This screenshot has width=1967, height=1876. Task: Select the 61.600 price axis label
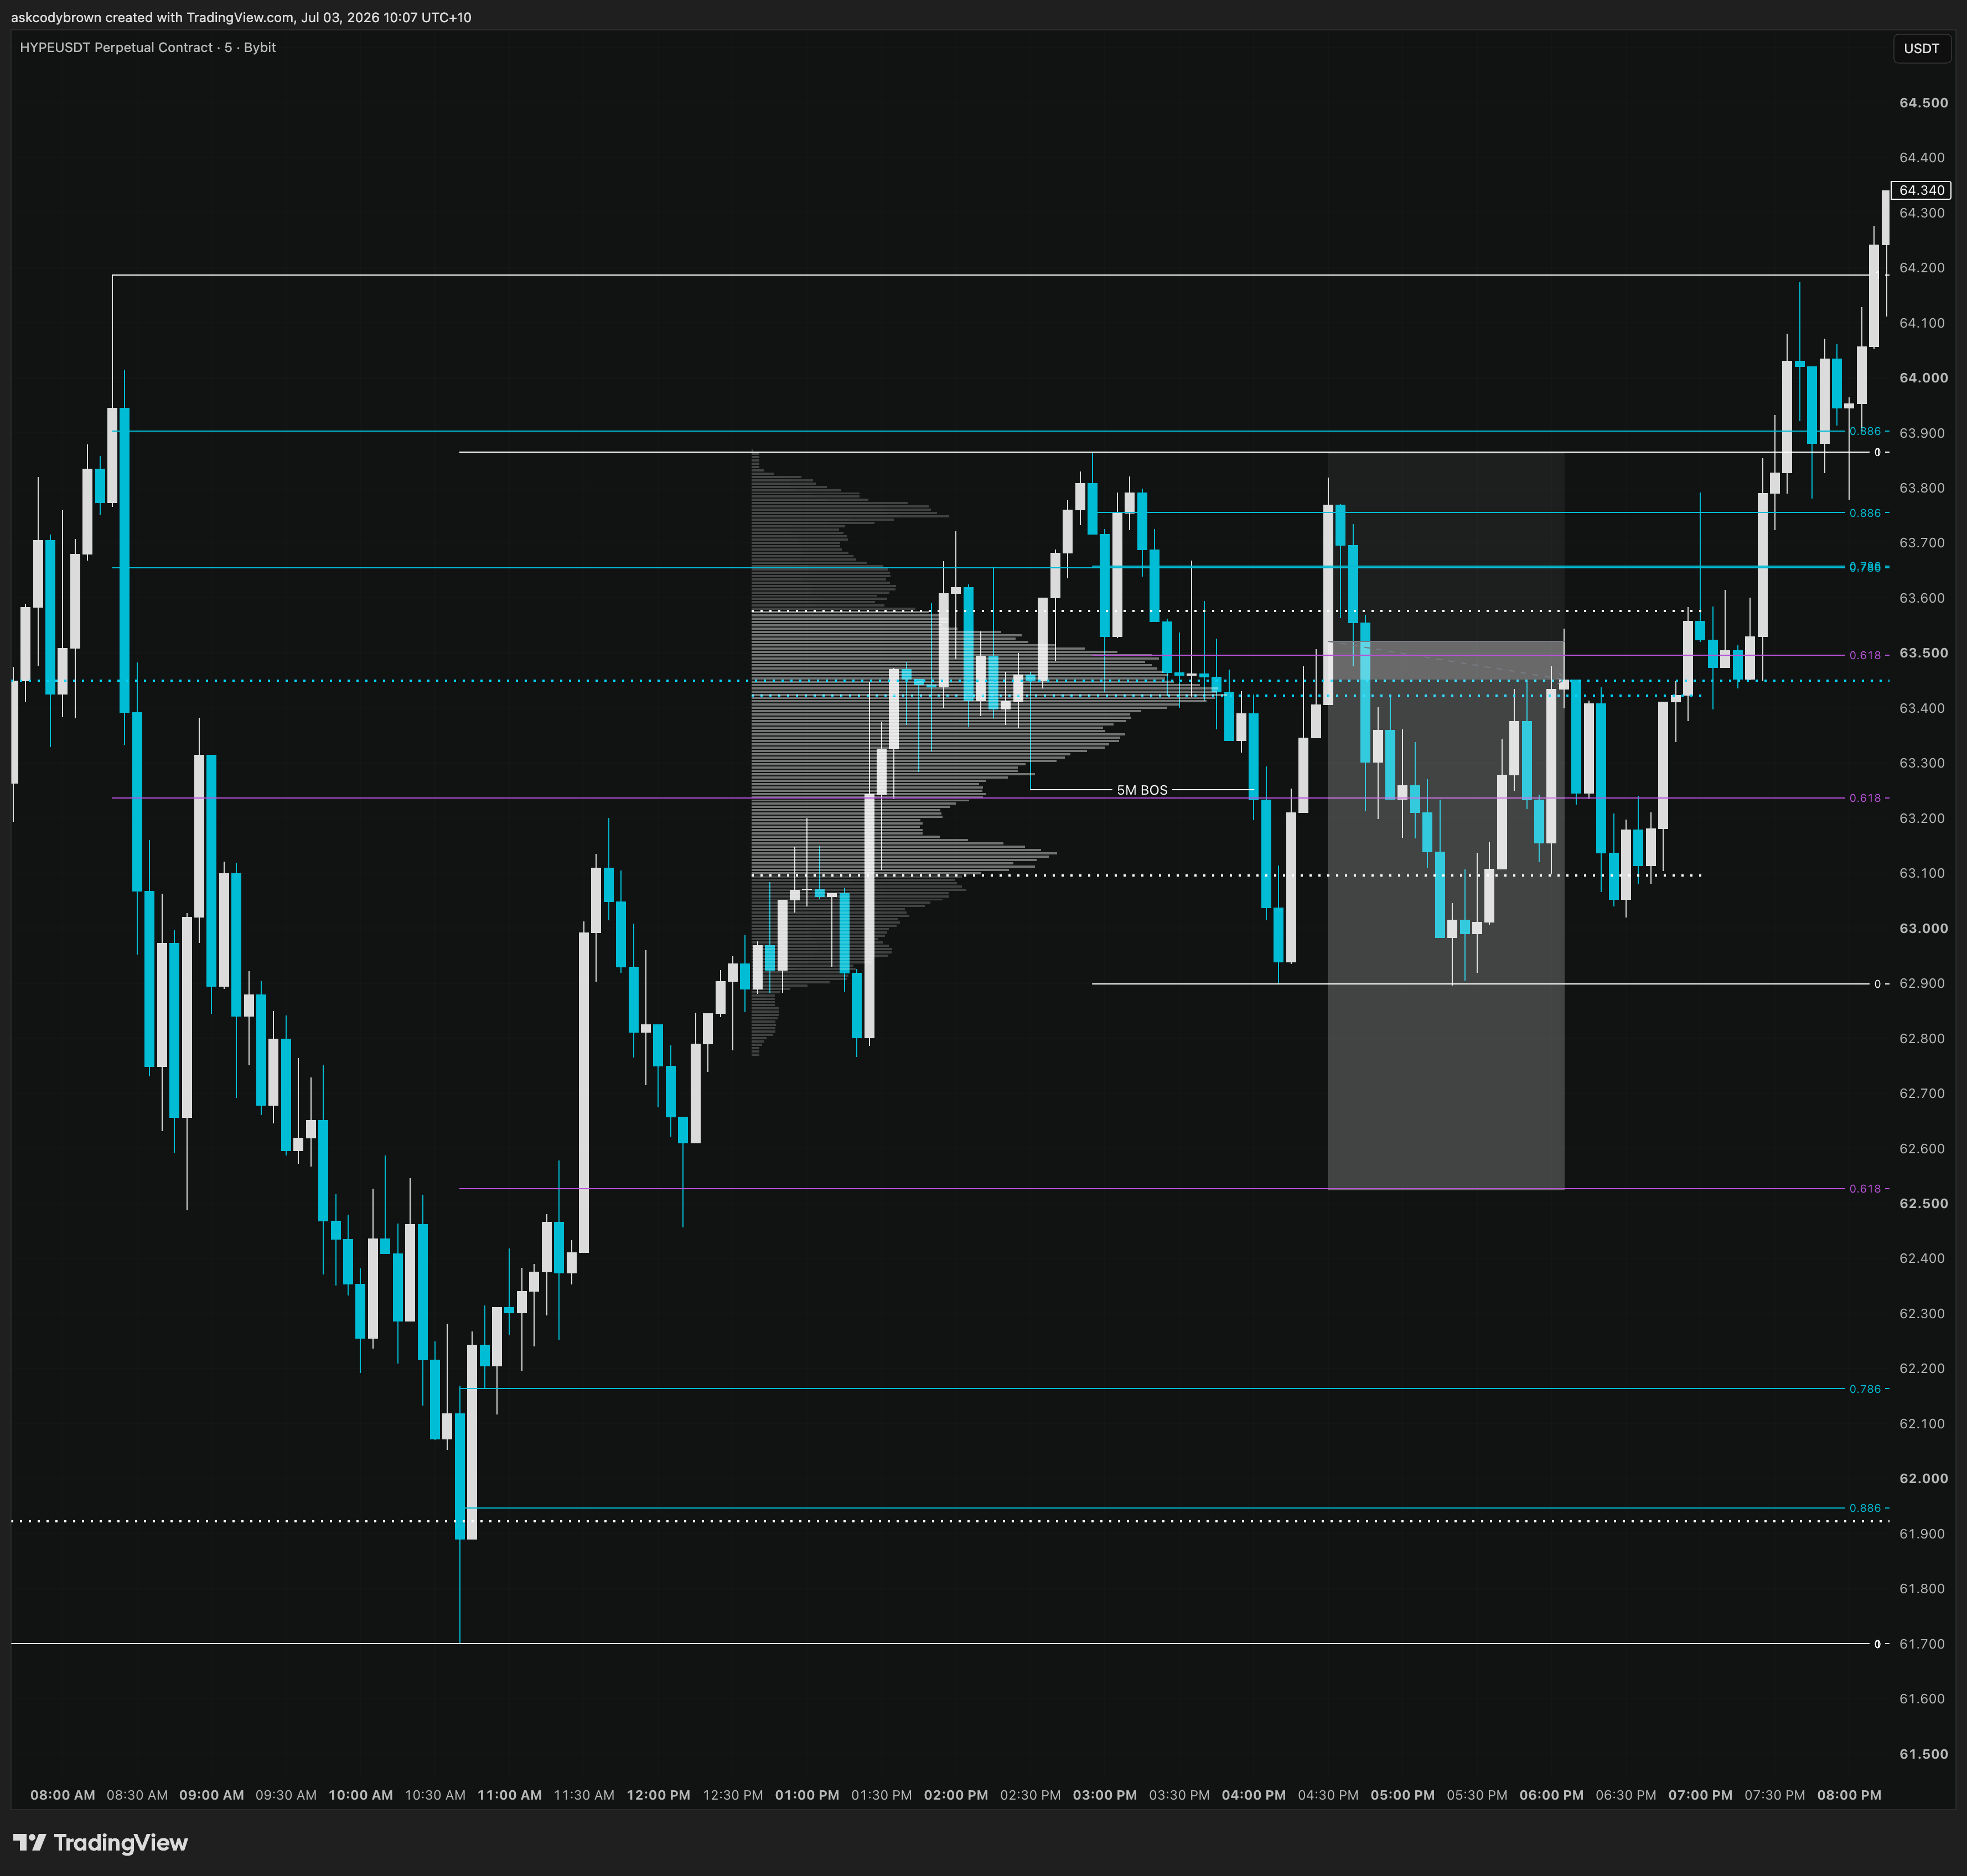pyautogui.click(x=1922, y=1698)
